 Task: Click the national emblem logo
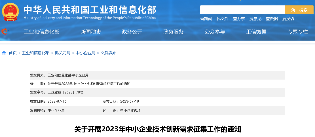tap(10, 12)
